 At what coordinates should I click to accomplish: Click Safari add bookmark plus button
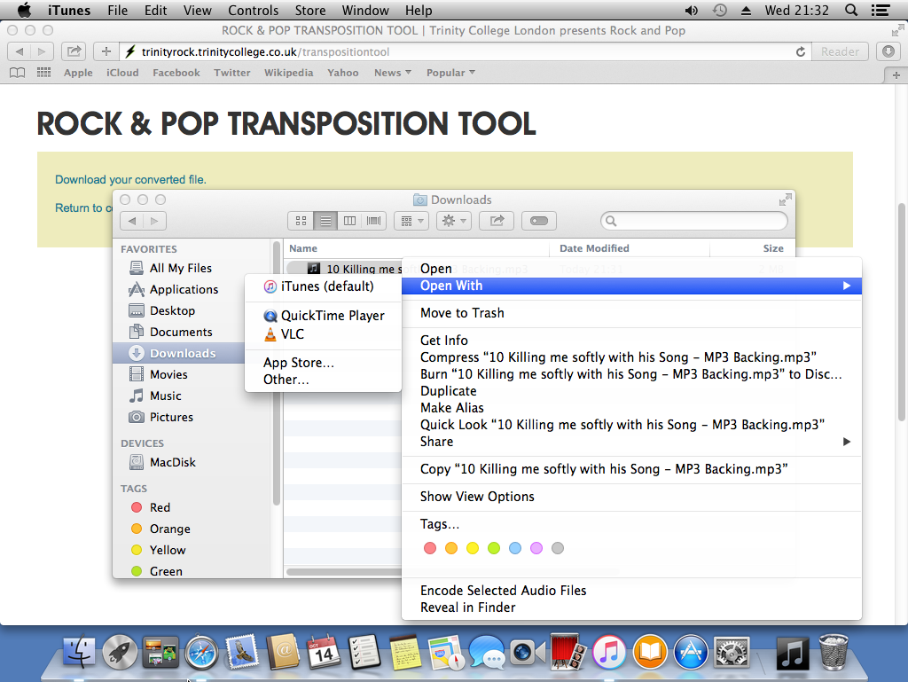click(x=106, y=51)
